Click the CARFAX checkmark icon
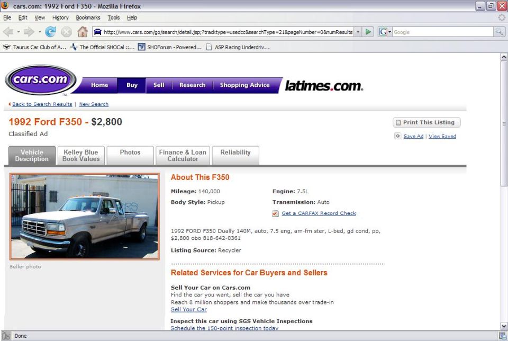The width and height of the screenshot is (508, 341). tap(275, 213)
